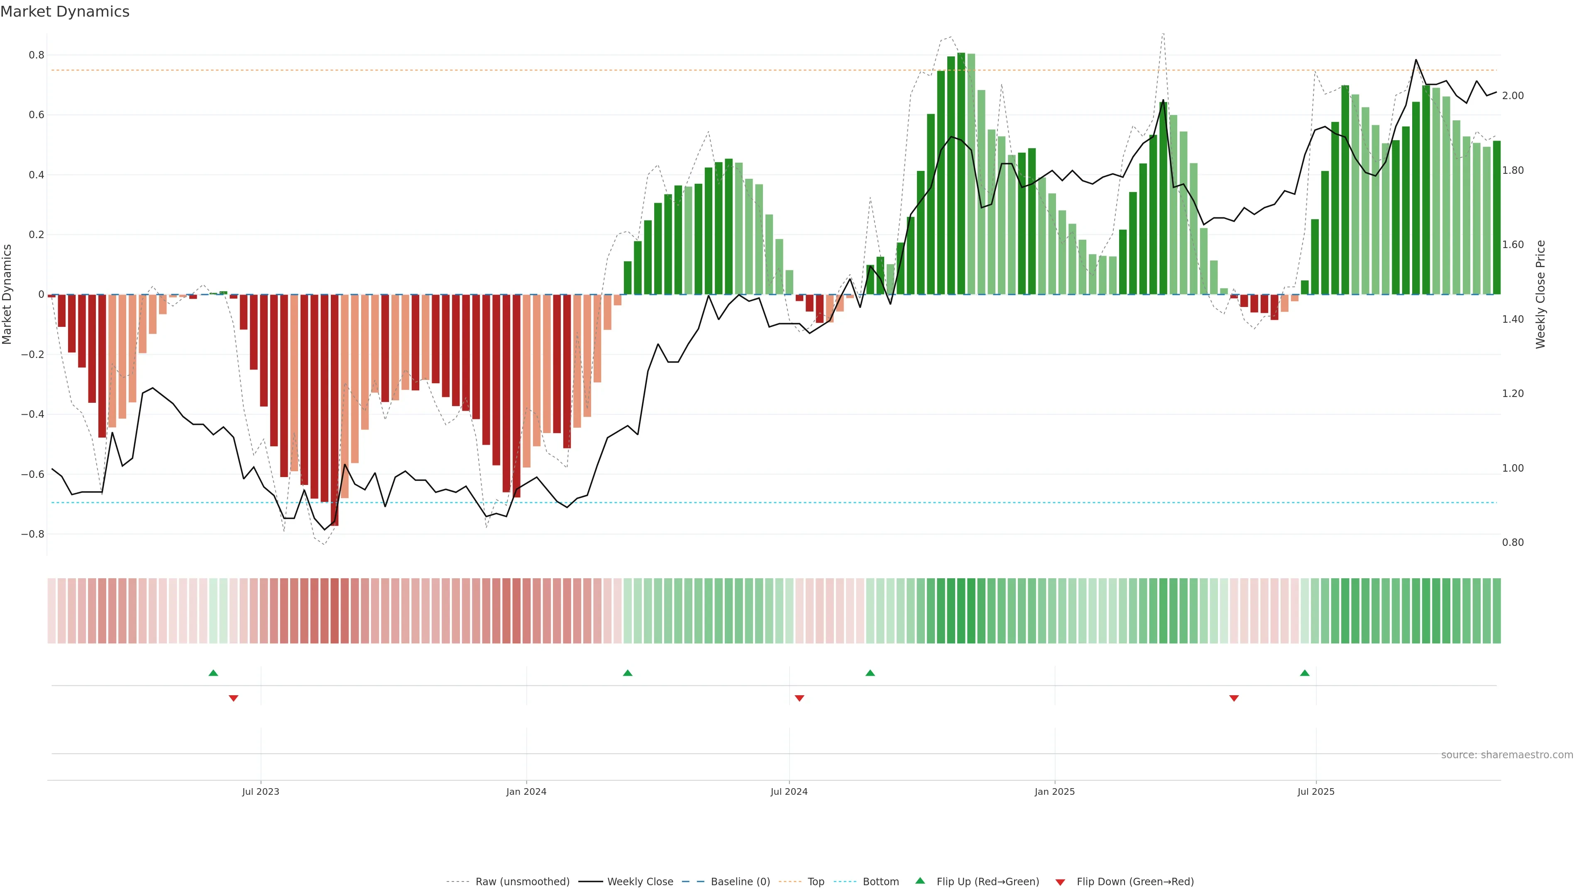Click the Jul 2025 x-axis label
The height and width of the screenshot is (896, 1594).
1315,791
